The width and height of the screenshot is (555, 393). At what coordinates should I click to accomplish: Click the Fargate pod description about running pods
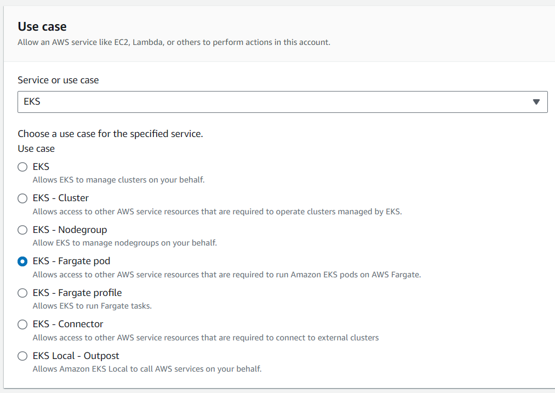click(x=227, y=275)
